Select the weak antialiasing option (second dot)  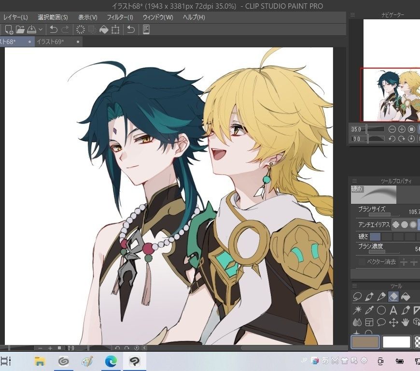tap(405, 225)
